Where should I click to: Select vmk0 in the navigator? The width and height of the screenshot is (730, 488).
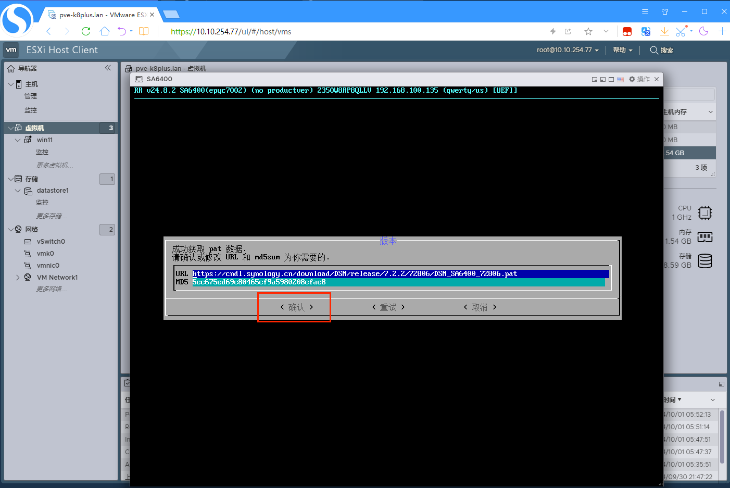pyautogui.click(x=45, y=254)
